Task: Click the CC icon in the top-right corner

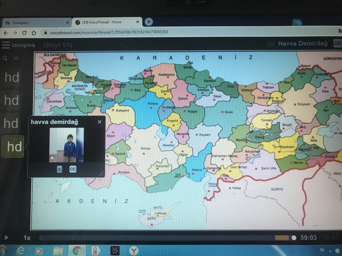Action: (338, 43)
